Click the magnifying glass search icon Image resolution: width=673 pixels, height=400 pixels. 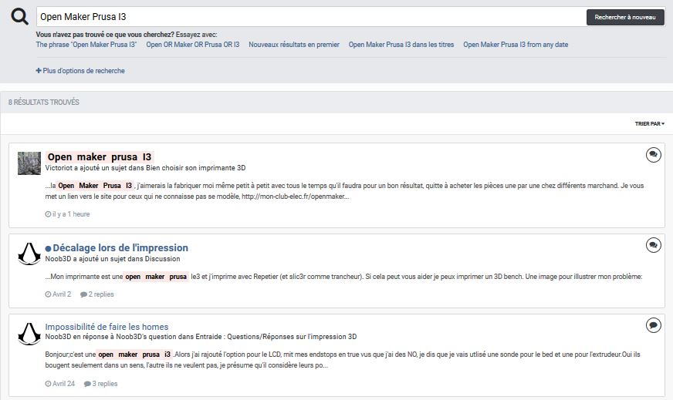point(19,17)
